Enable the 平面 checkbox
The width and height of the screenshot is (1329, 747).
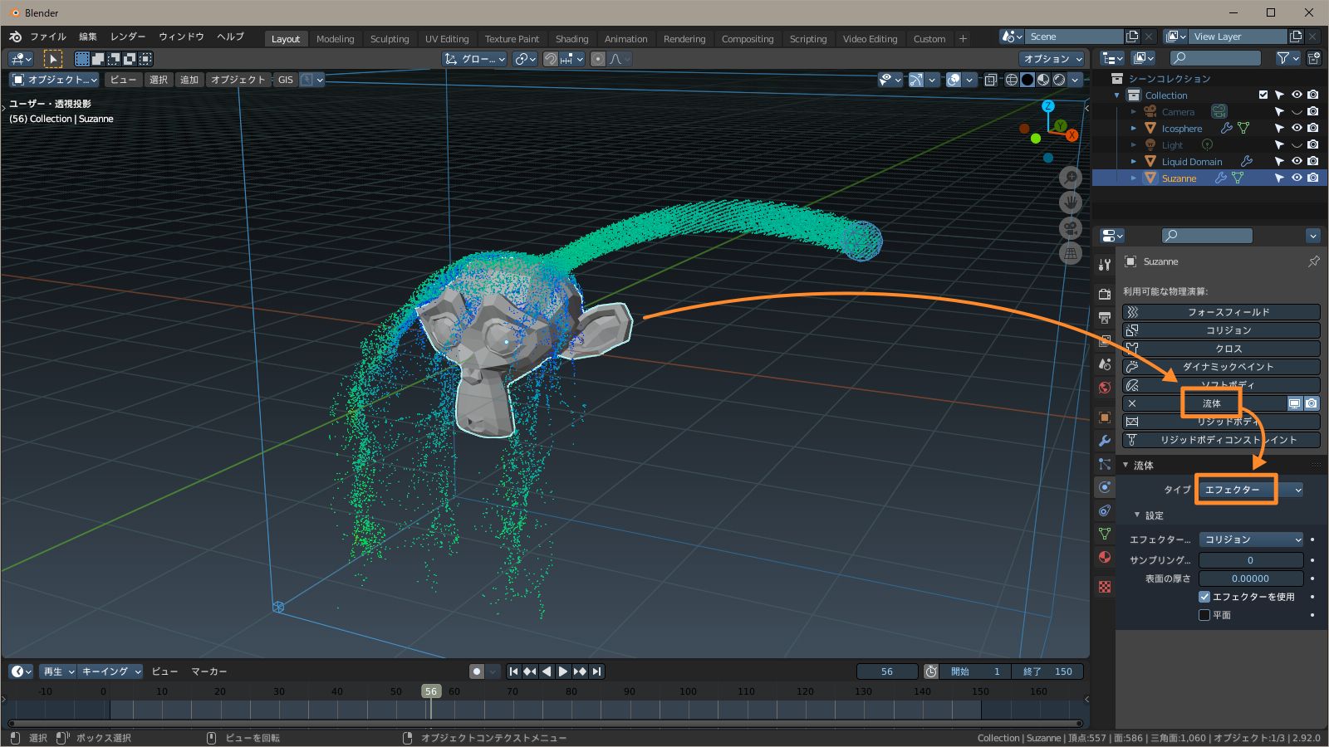coord(1204,615)
